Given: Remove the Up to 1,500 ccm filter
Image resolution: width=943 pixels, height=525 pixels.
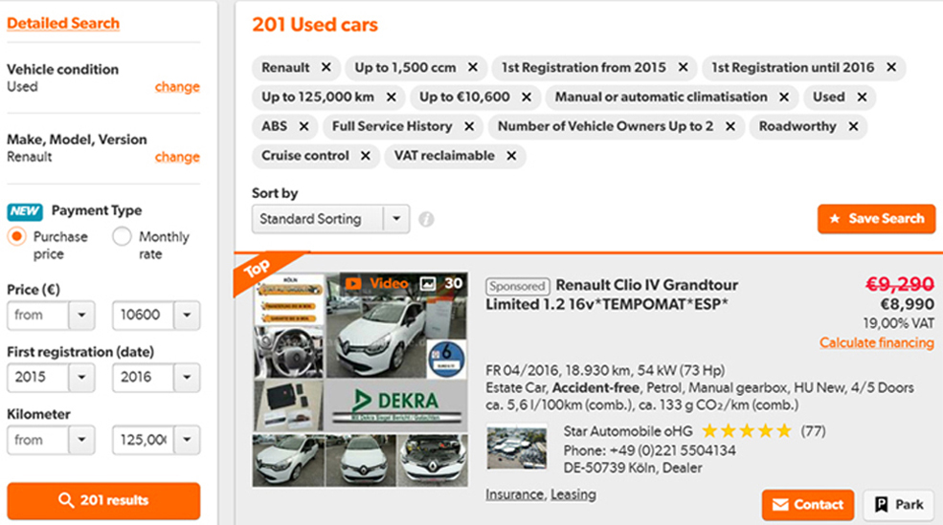Looking at the screenshot, I should pos(472,68).
